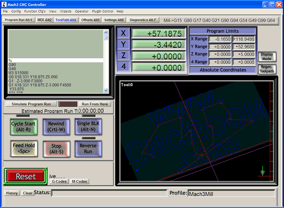
Task: Open the View menu
Action: pos(53,11)
